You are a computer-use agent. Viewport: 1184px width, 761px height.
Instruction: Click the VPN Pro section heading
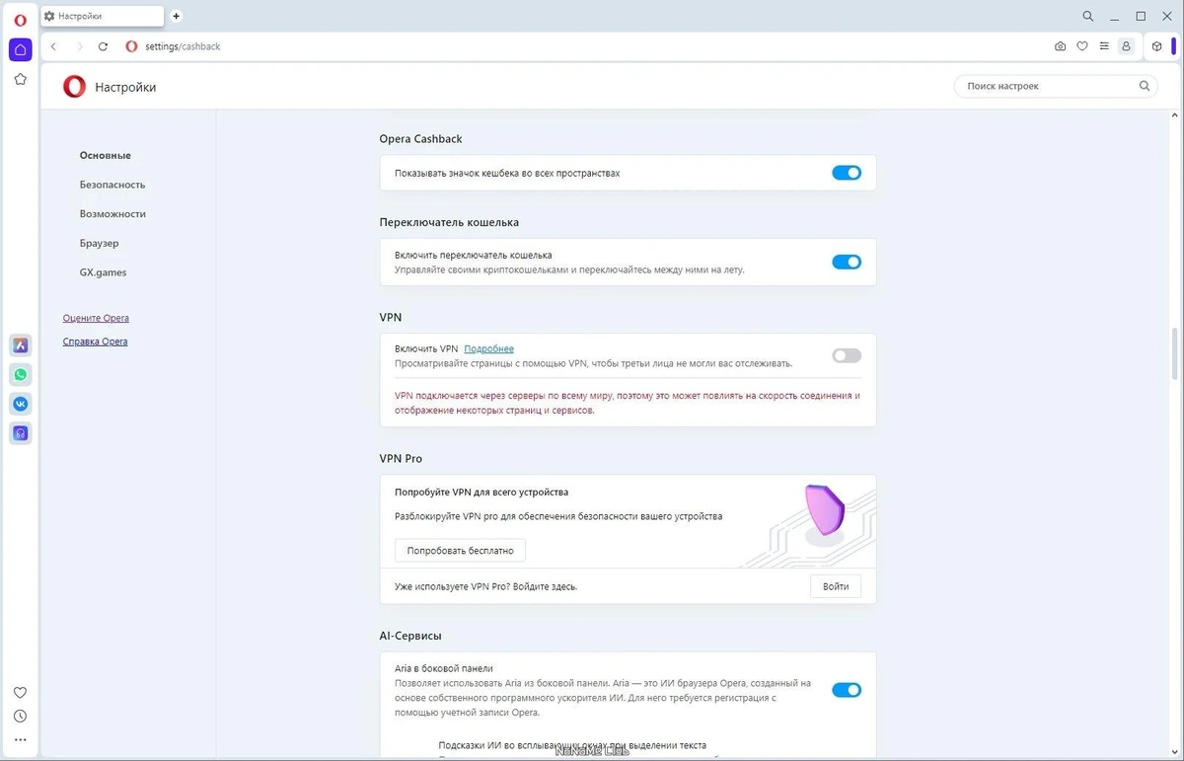pos(401,459)
